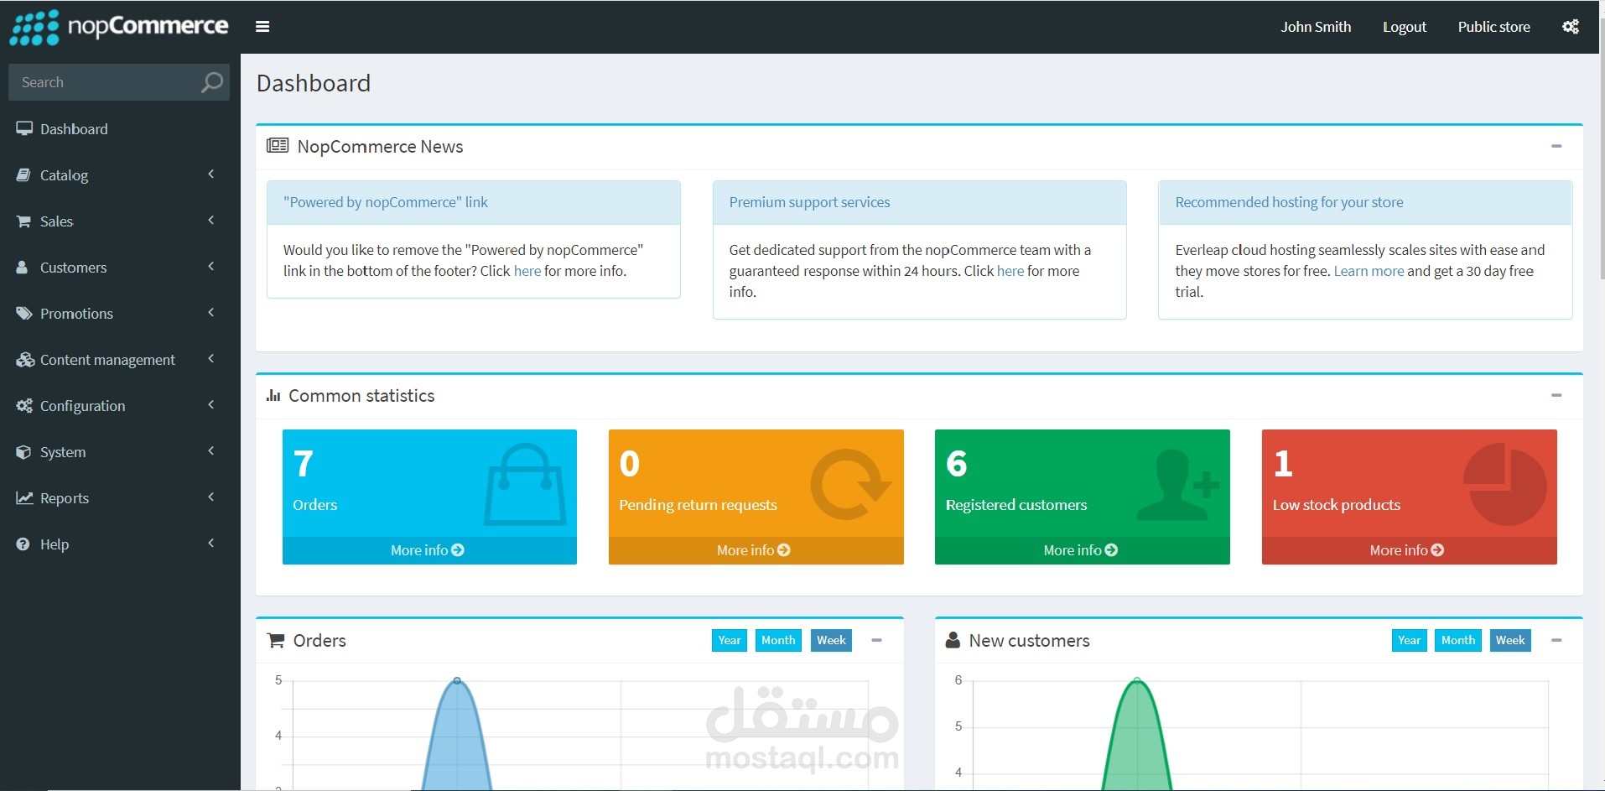Collapse the Orders chart panel

(x=876, y=641)
